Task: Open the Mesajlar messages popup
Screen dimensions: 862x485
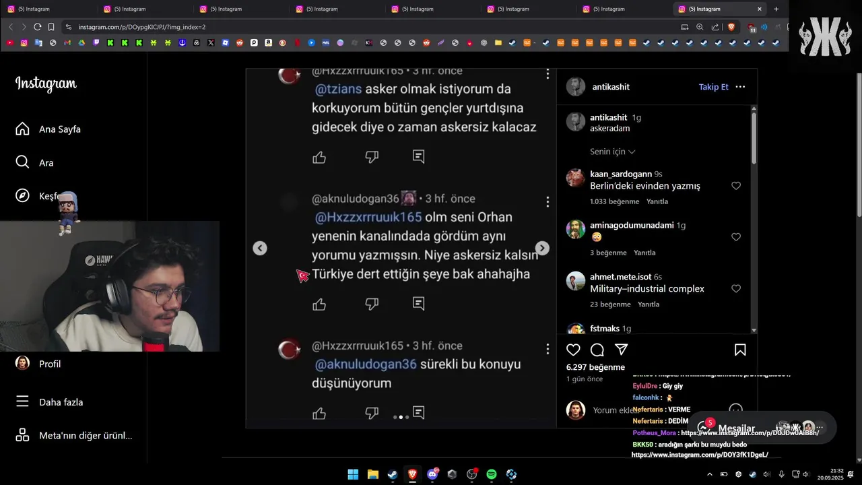Action: (762, 427)
